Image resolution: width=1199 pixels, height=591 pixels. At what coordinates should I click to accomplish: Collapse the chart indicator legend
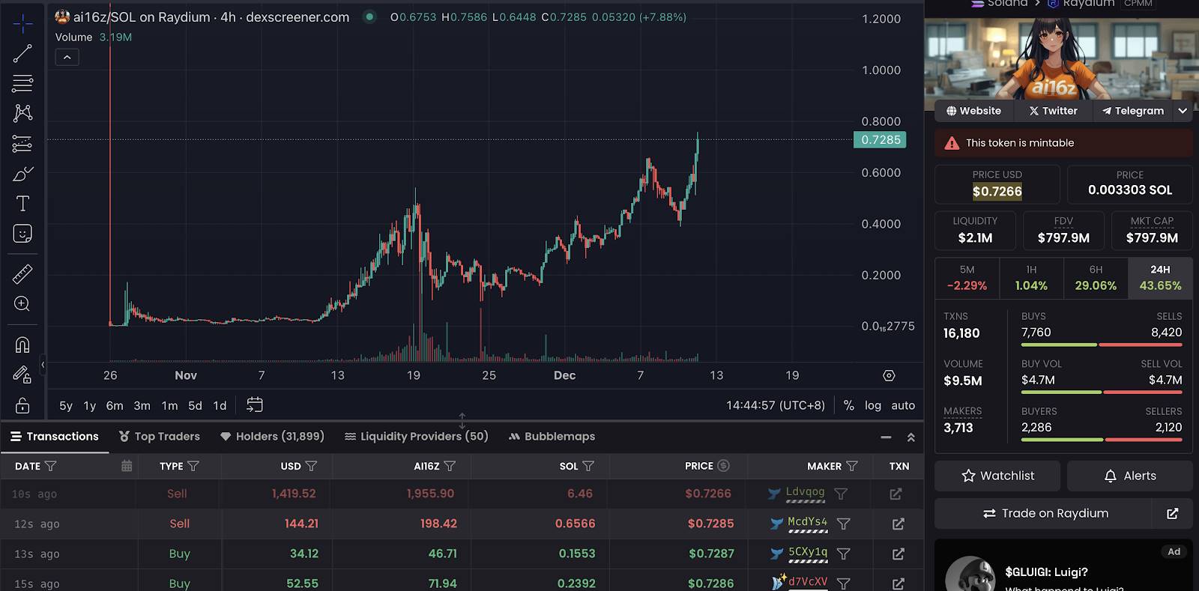pos(67,58)
